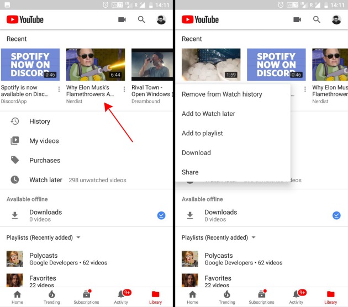
Task: Open My videos in left screen
Action: [x=86, y=141]
